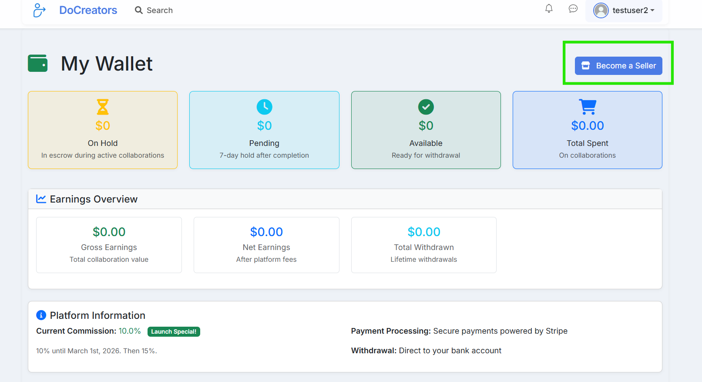Click the Become a Seller button
The width and height of the screenshot is (702, 382).
pyautogui.click(x=618, y=66)
